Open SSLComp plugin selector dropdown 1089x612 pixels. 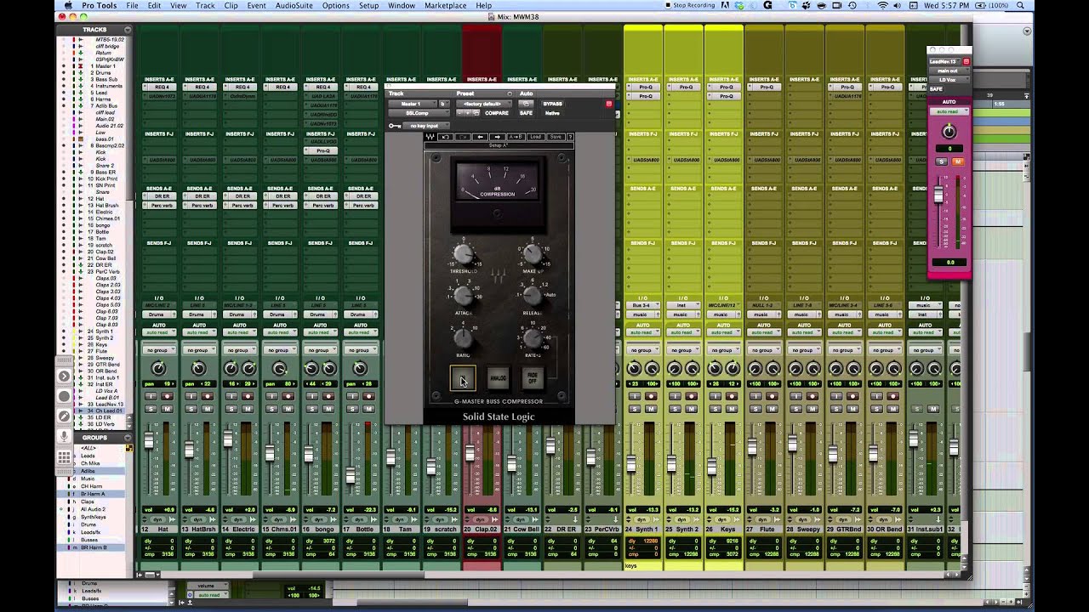pyautogui.click(x=419, y=113)
